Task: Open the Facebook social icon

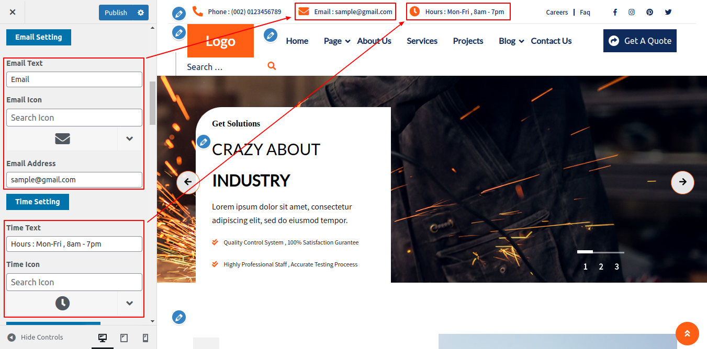Action: [x=615, y=12]
